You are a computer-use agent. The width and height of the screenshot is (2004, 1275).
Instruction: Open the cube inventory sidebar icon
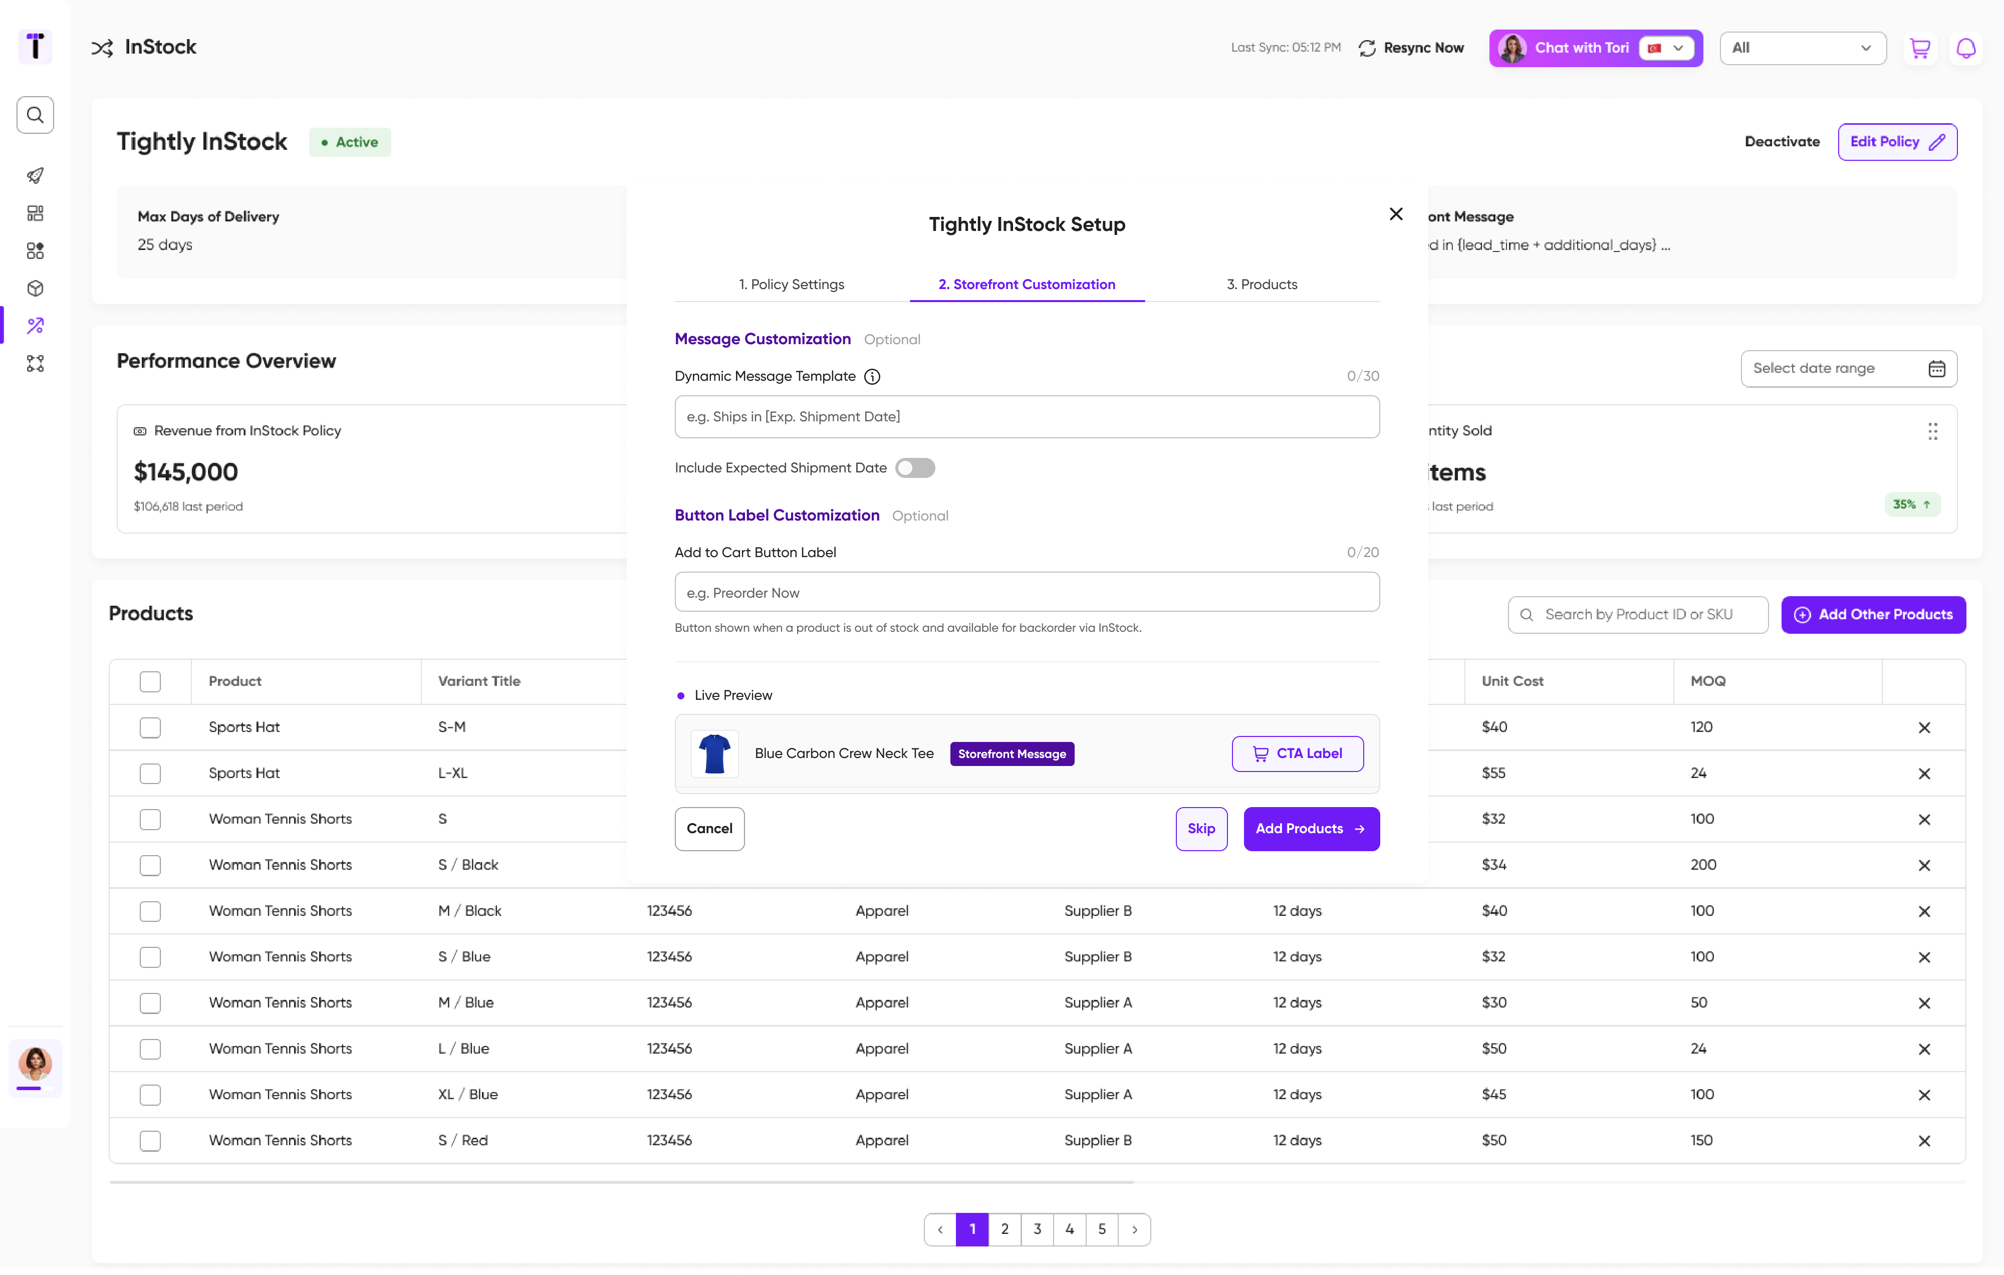point(35,288)
